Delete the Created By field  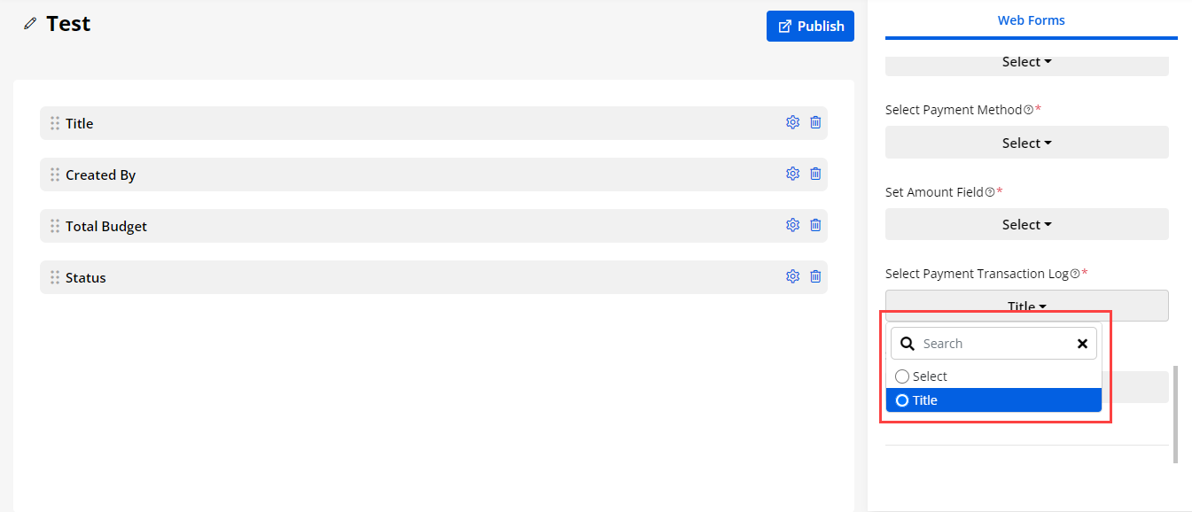point(815,175)
